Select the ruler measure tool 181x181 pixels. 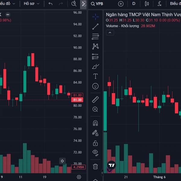coord(95,99)
